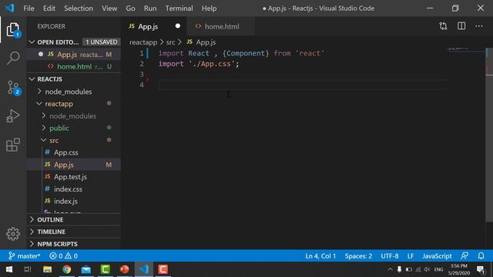
Task: Open the Selection menu
Action: click(79, 8)
